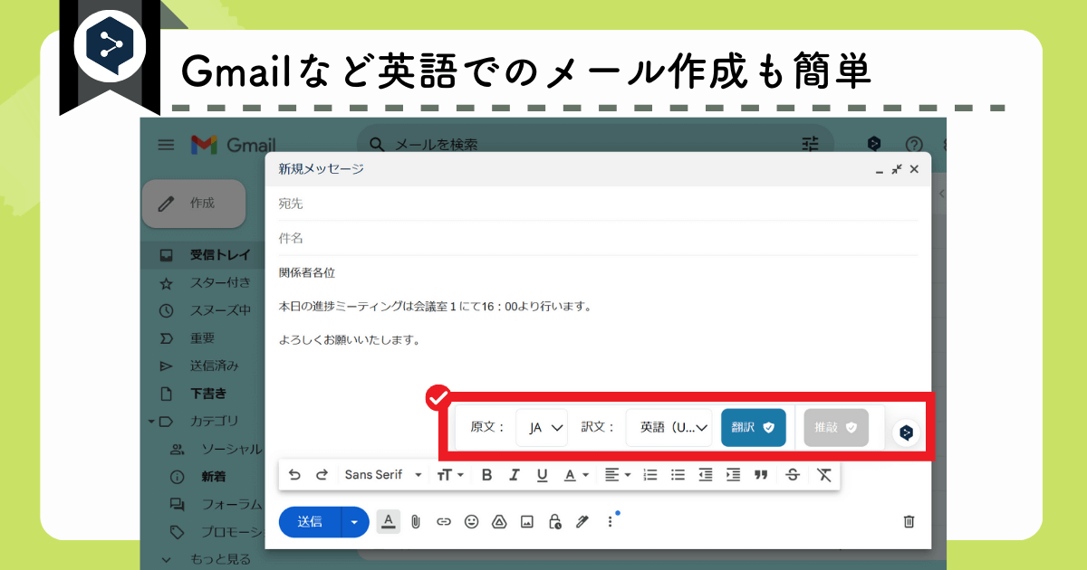Open the text color picker
Image resolution: width=1087 pixels, height=570 pixels.
576,475
